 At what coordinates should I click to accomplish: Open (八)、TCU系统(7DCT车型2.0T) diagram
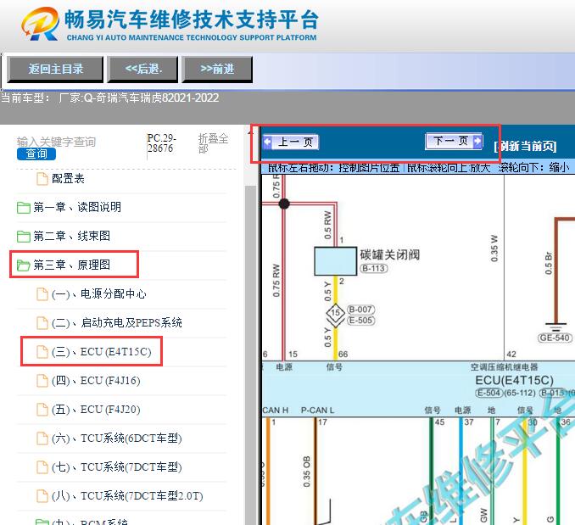click(127, 495)
